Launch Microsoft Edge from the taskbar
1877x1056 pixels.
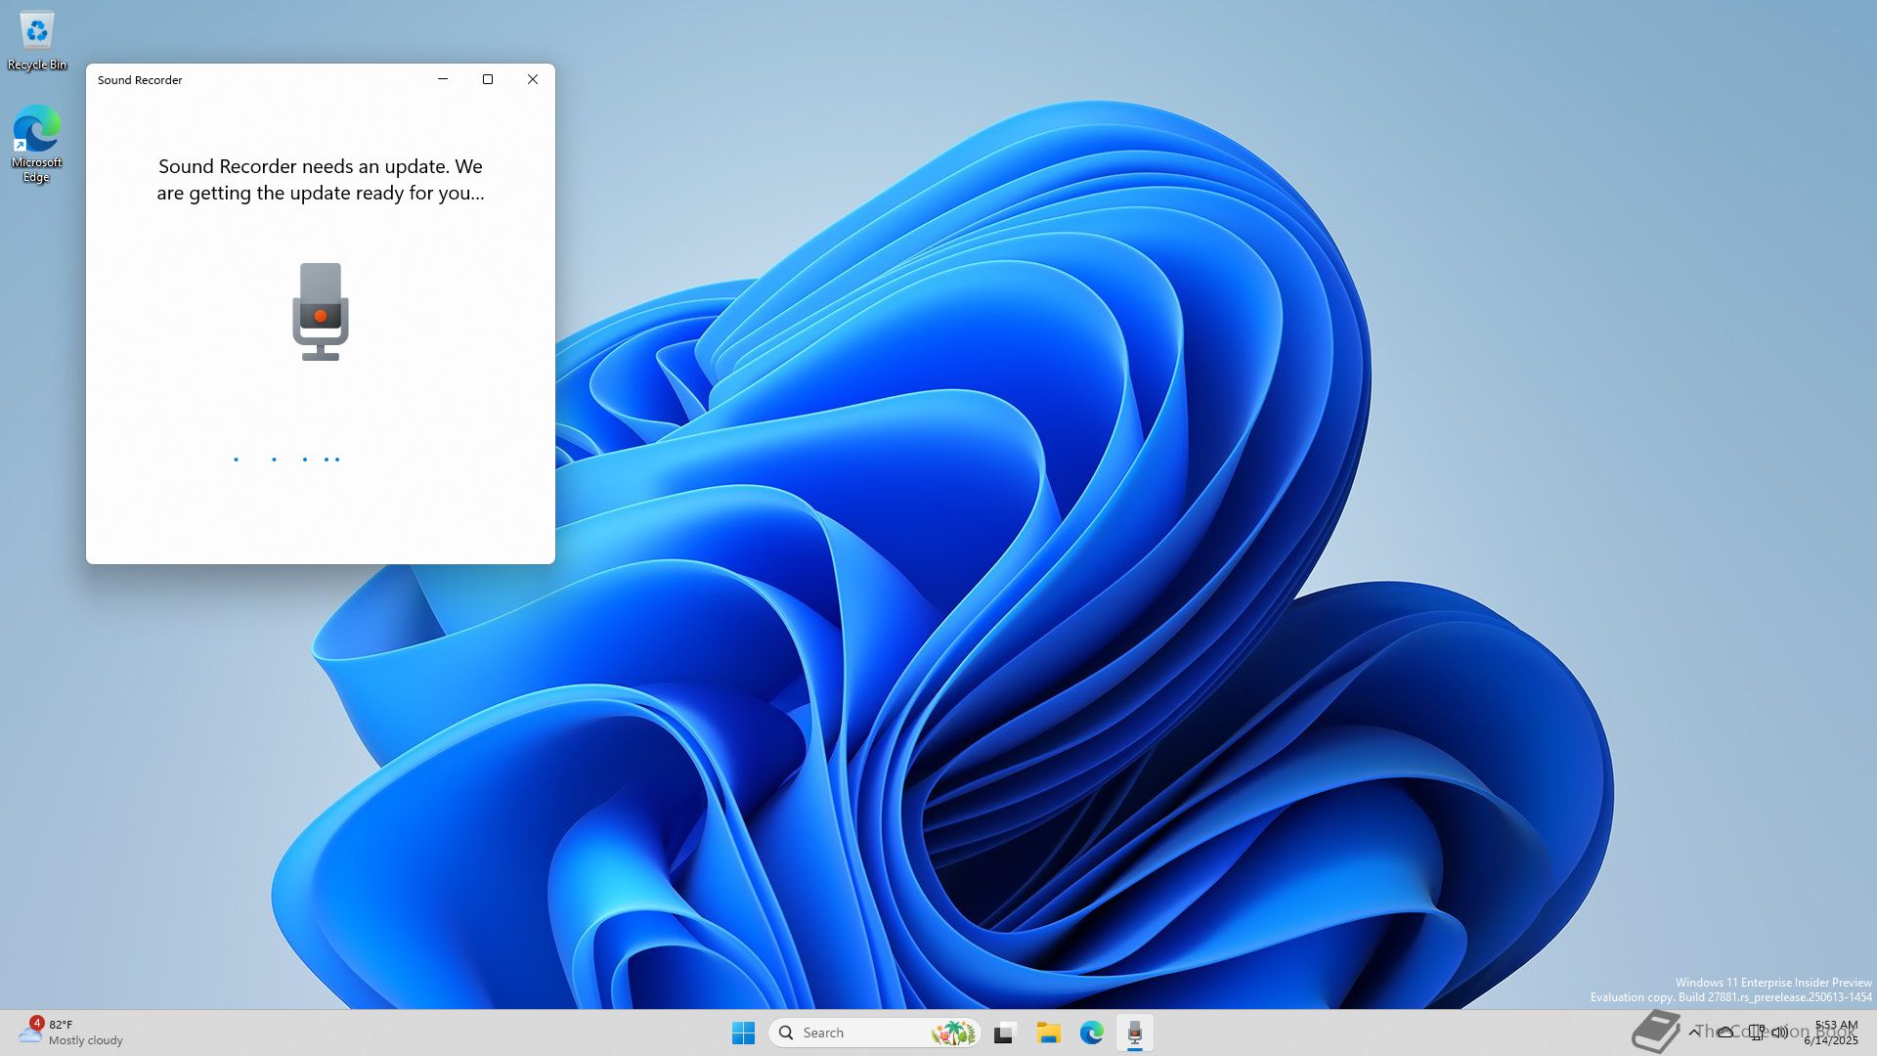(x=1091, y=1033)
